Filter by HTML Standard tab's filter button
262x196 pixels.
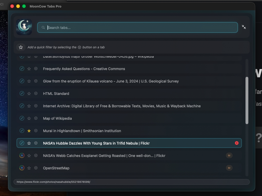pyautogui.click(x=36, y=94)
